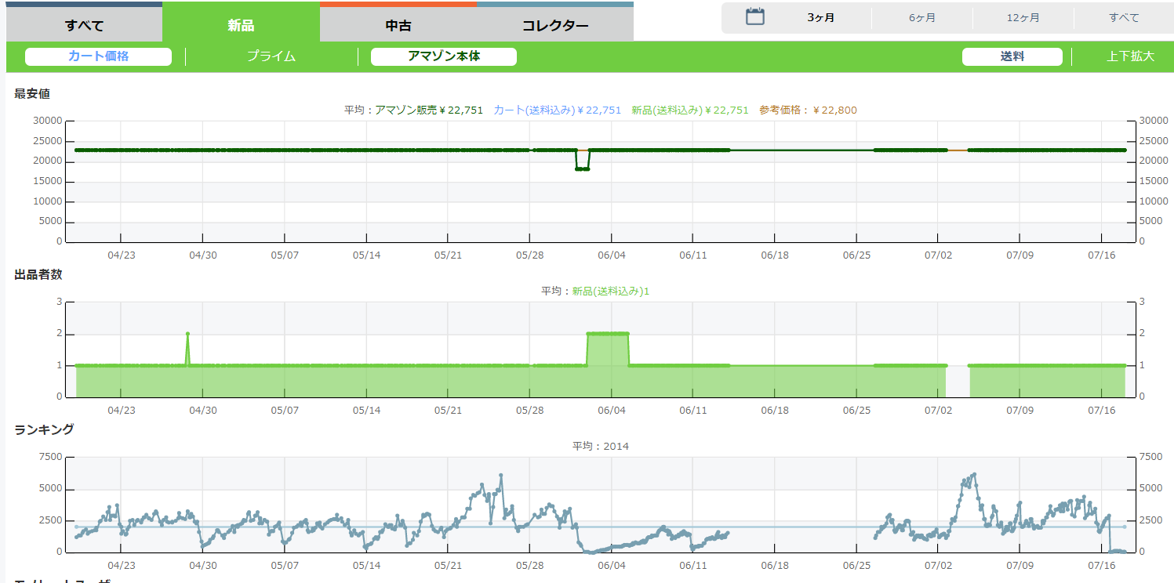
Task: Click the ranking peak near 05/25
Action: pyautogui.click(x=500, y=476)
